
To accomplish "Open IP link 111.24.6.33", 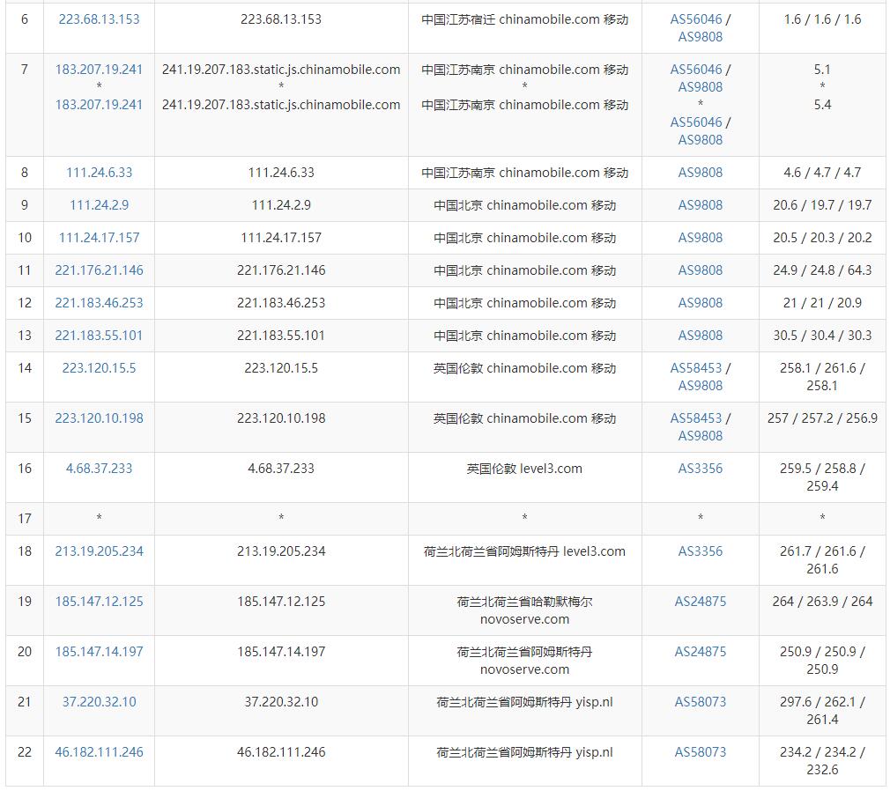I will 99,173.
